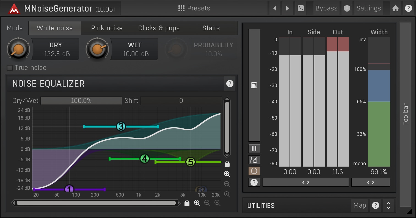Click the scrollbar left arrow under equalizer
Screen dimensions: 416x218
tap(13, 203)
